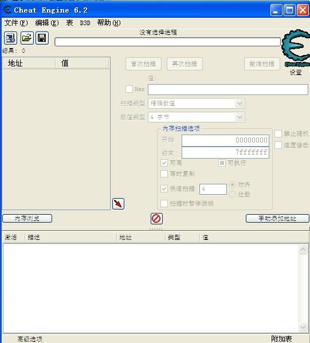Select the 位数 radio button
The width and height of the screenshot is (310, 343).
pos(232,194)
